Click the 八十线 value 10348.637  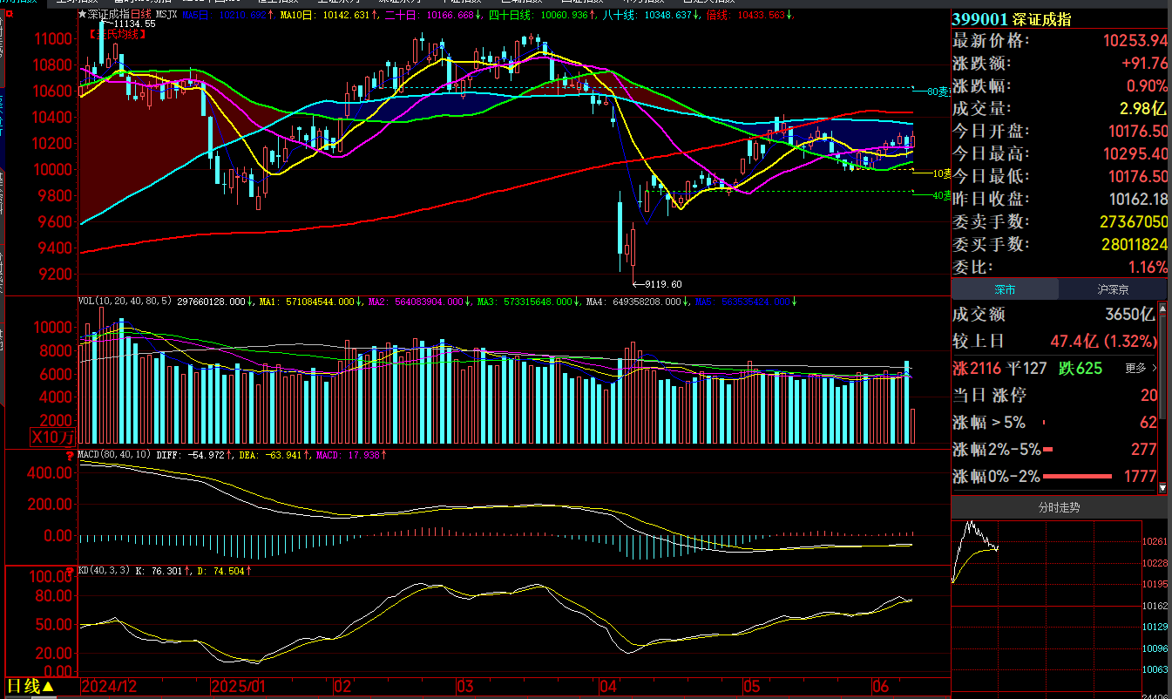(x=670, y=15)
